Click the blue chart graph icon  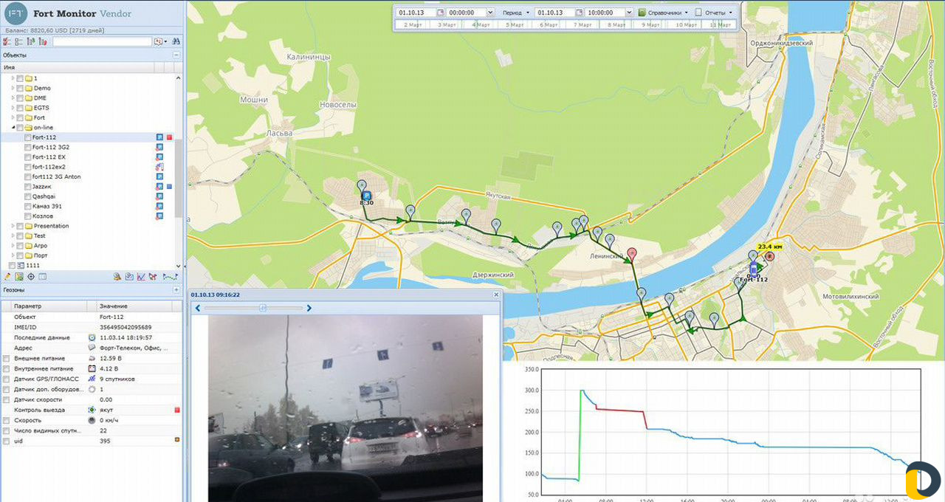coord(140,276)
